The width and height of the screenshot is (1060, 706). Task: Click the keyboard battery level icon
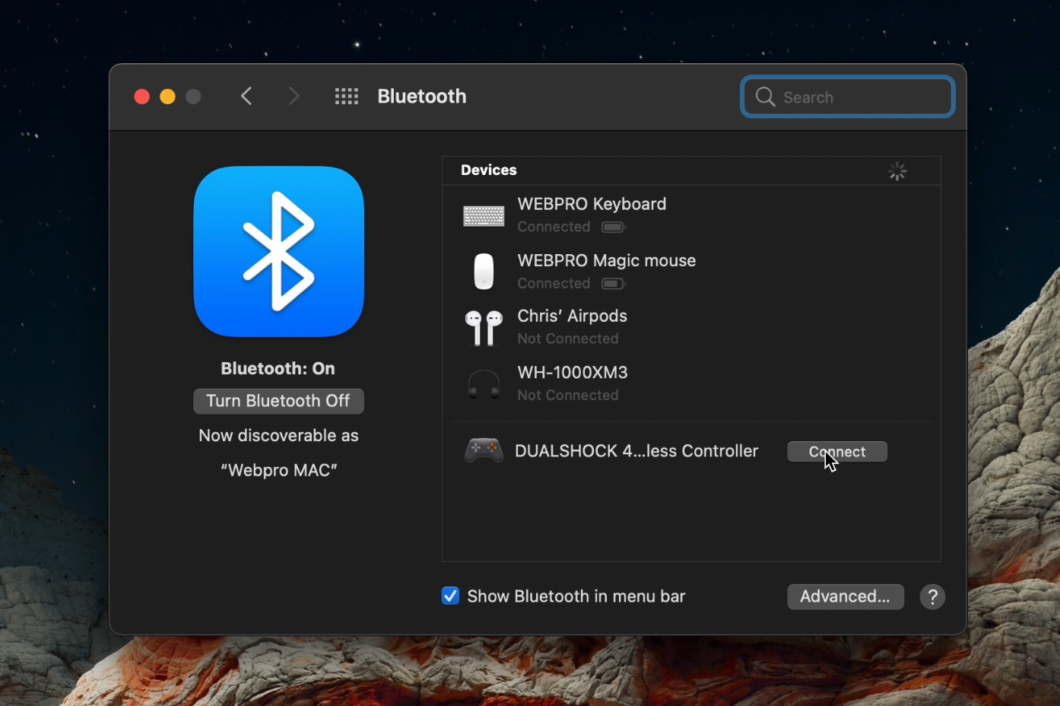pos(614,227)
